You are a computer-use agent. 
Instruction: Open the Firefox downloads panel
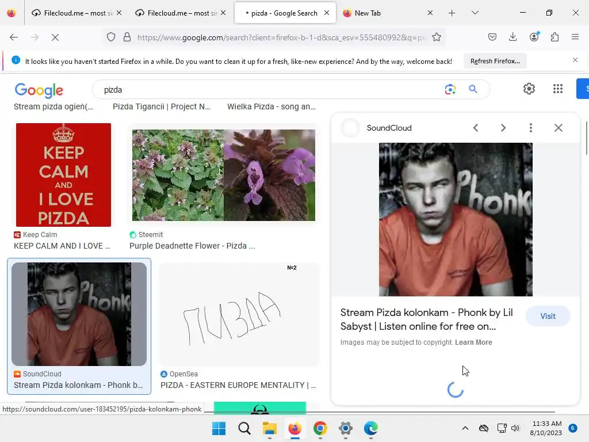coord(512,37)
